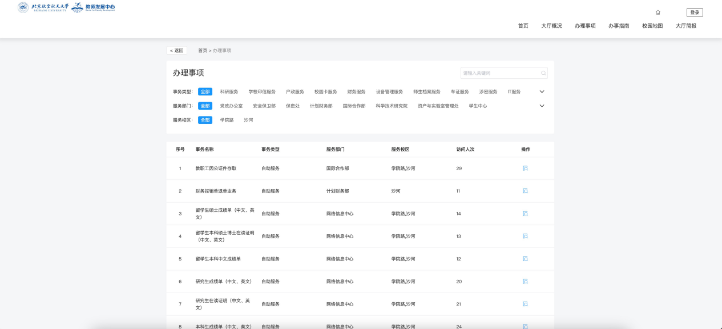Open details icon for 教职工因公证件存取 row
The height and width of the screenshot is (329, 722).
pos(525,168)
